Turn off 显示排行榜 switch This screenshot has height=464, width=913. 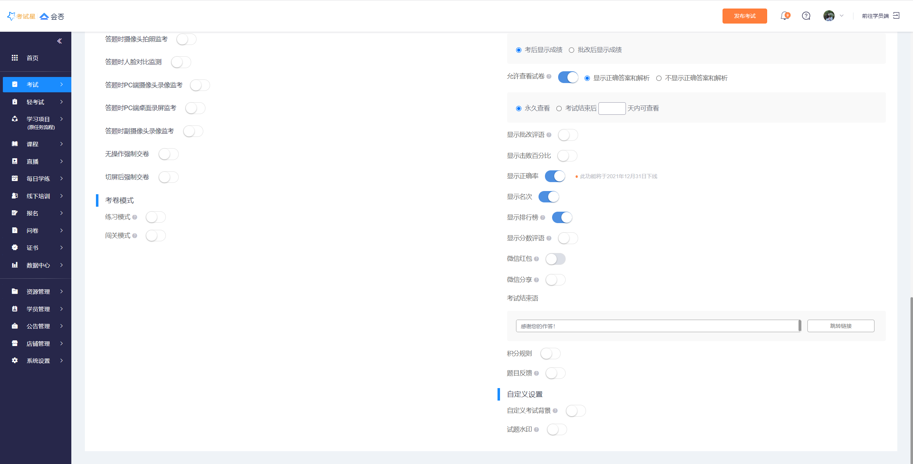click(562, 217)
